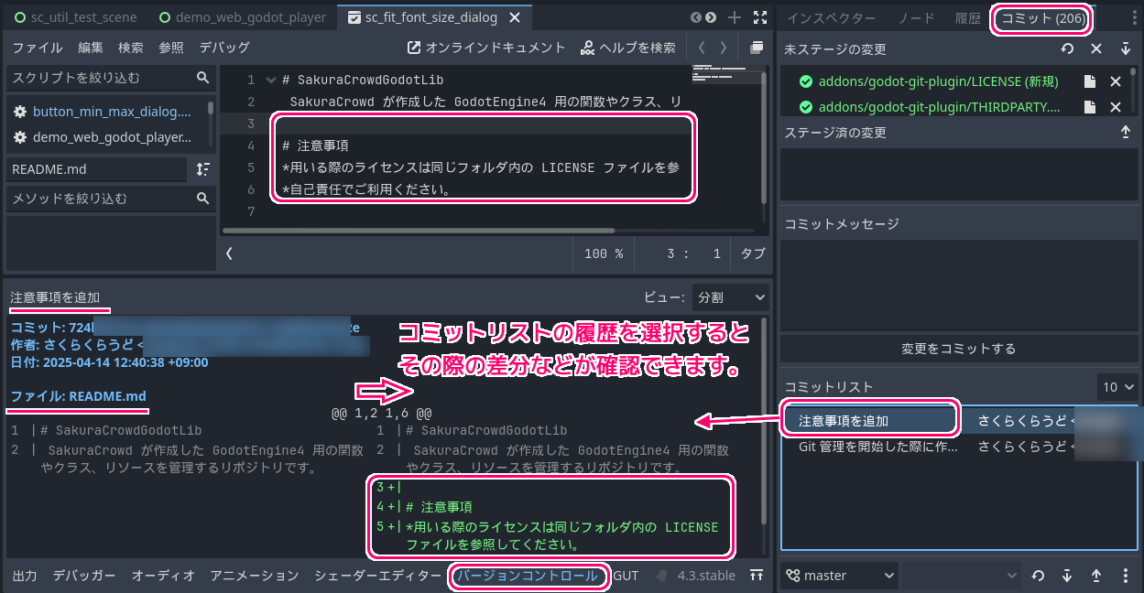Screen dimensions: 1144x593
Task: Switch to the sc_util_test_scene tab
Action: 75,17
